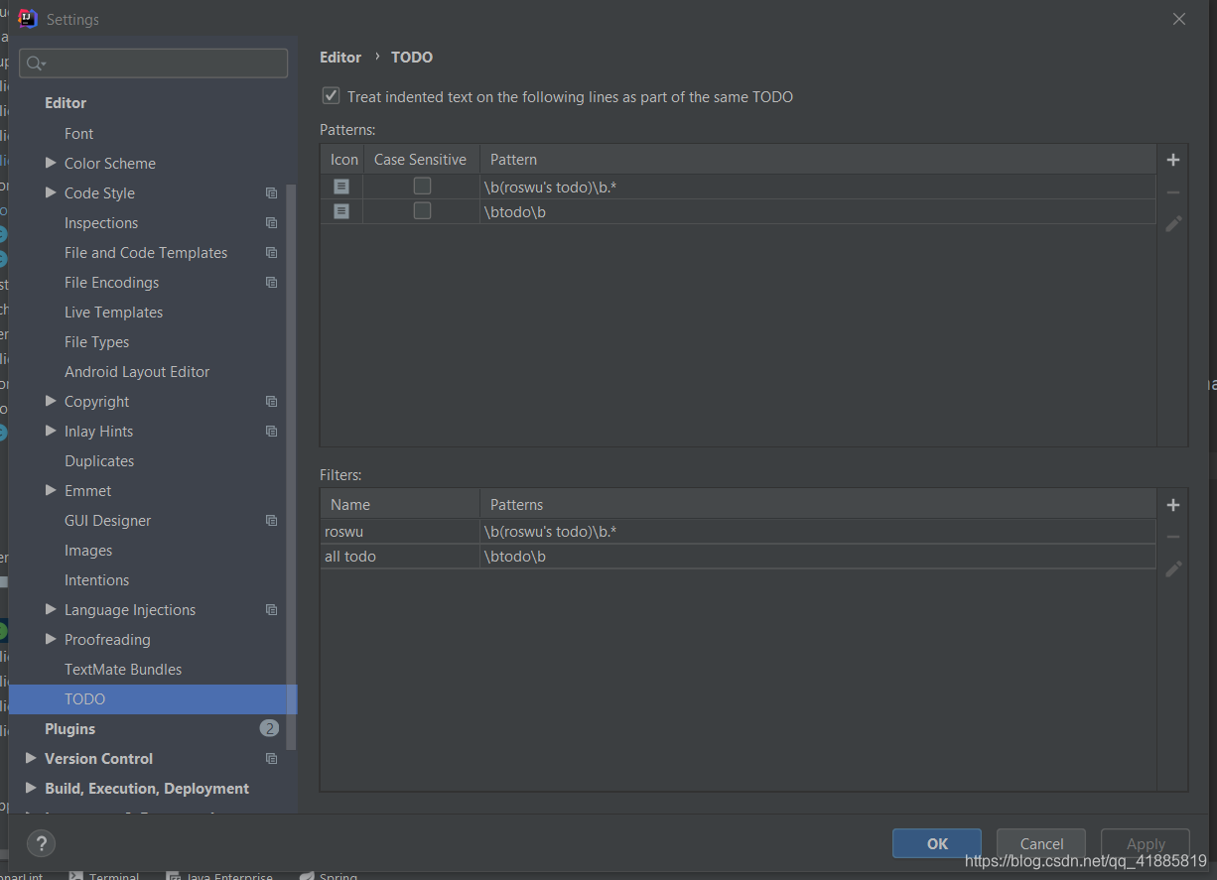Expand Emmet settings node
The image size is (1217, 880).
tap(51, 490)
